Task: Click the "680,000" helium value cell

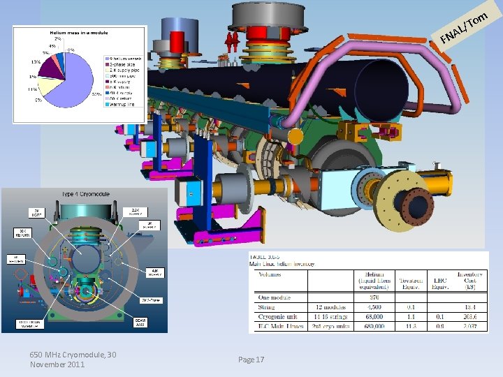Action: (374, 326)
